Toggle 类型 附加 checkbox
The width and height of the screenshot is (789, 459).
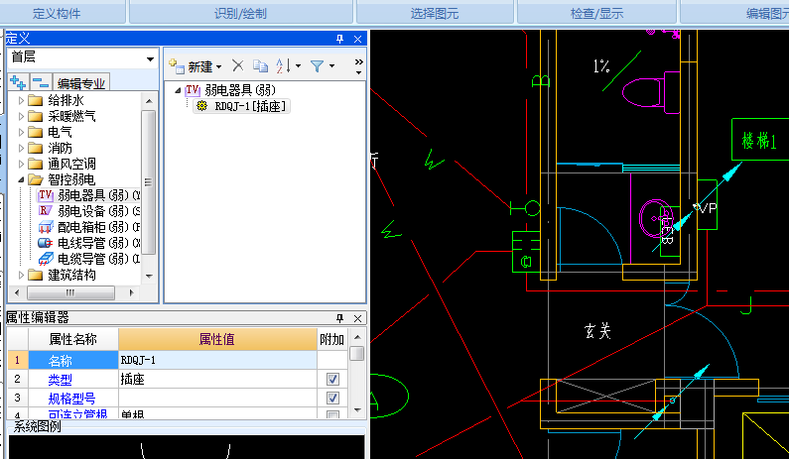click(x=332, y=379)
